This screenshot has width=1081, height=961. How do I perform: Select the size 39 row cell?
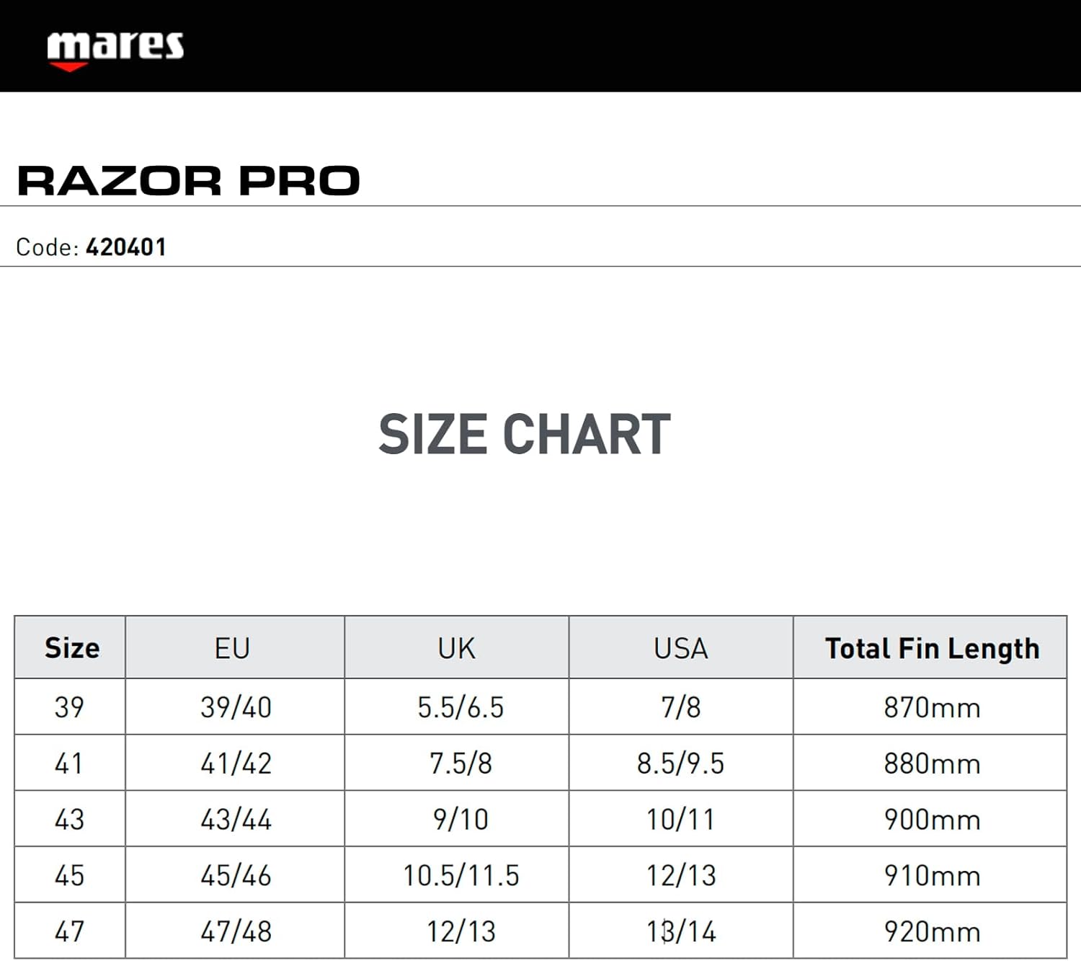coord(69,707)
